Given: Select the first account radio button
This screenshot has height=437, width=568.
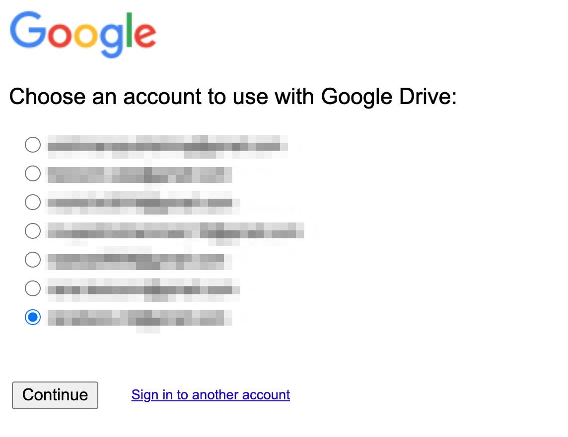Looking at the screenshot, I should click(33, 145).
